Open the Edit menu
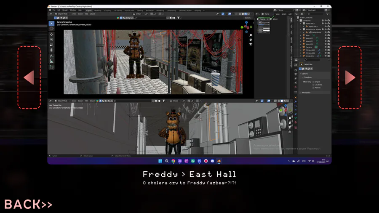Viewport: 379px width, 213px height. [x=59, y=10]
